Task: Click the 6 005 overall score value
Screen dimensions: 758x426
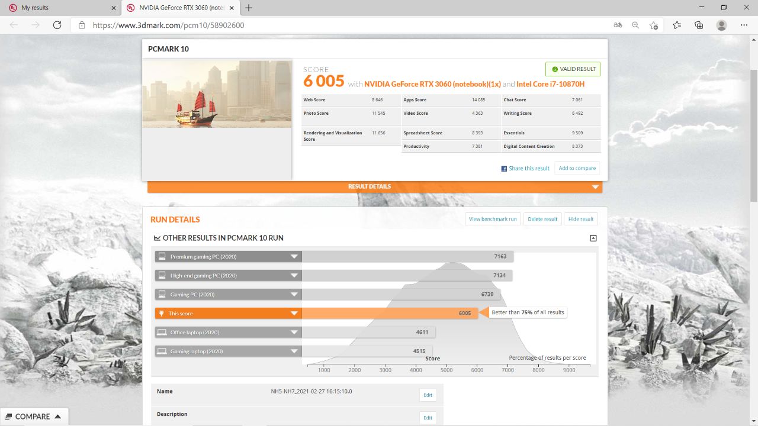Action: 323,82
